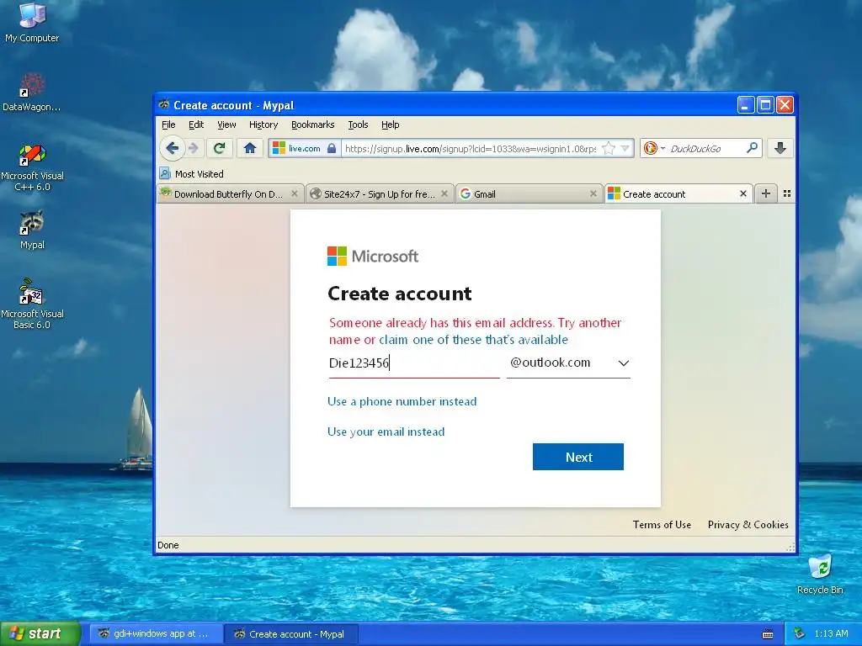
Task: Click the Mypal raccoon icon in title bar
Action: (164, 104)
